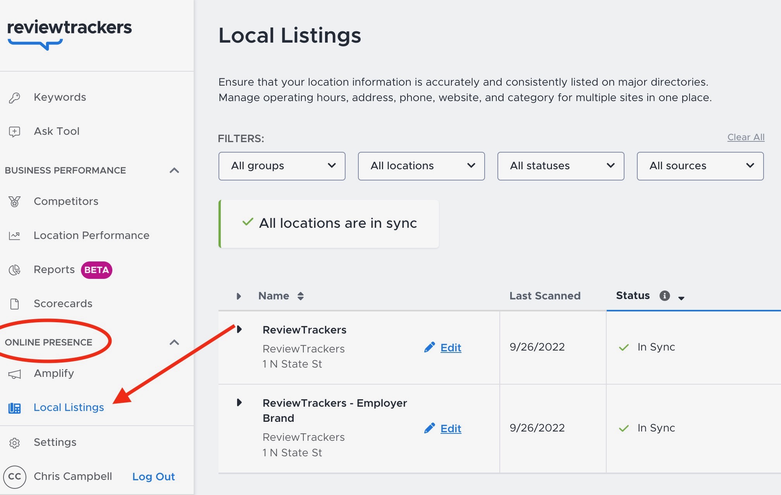The width and height of the screenshot is (781, 495).
Task: Open the All locations filter dropdown
Action: (x=421, y=166)
